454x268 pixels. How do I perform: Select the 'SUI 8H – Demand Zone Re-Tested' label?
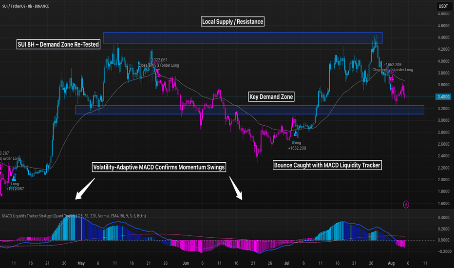tap(58, 44)
